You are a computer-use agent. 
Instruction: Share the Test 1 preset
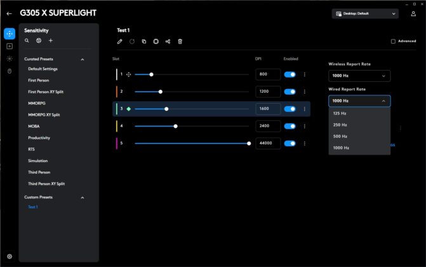click(x=168, y=41)
